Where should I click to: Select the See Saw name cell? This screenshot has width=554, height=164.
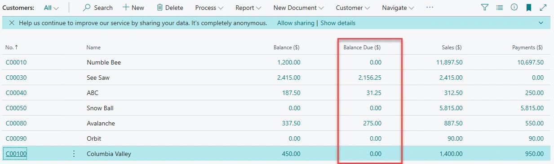click(x=98, y=78)
